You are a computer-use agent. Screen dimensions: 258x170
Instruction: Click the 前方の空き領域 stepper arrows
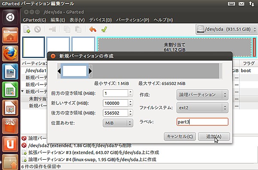(x=130, y=93)
